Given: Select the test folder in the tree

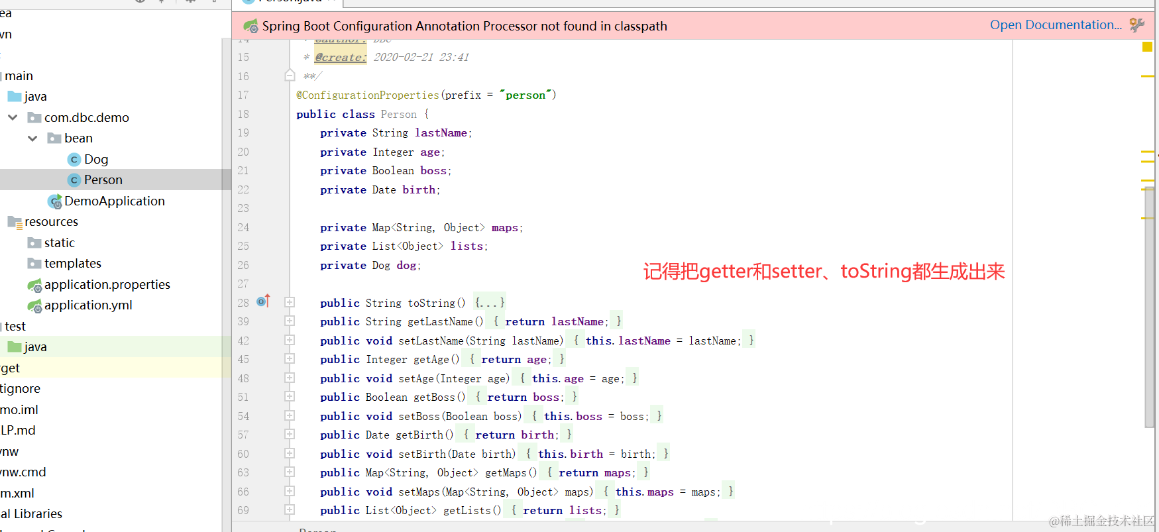Looking at the screenshot, I should point(15,326).
